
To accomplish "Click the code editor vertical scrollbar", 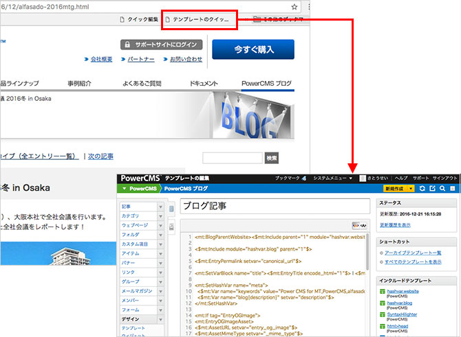I will pyautogui.click(x=367, y=253).
